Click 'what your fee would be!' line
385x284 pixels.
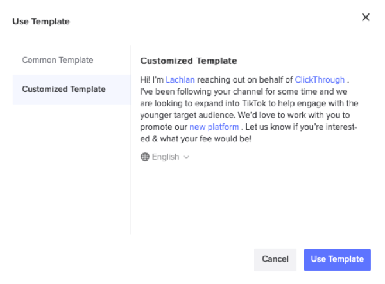click(x=206, y=139)
